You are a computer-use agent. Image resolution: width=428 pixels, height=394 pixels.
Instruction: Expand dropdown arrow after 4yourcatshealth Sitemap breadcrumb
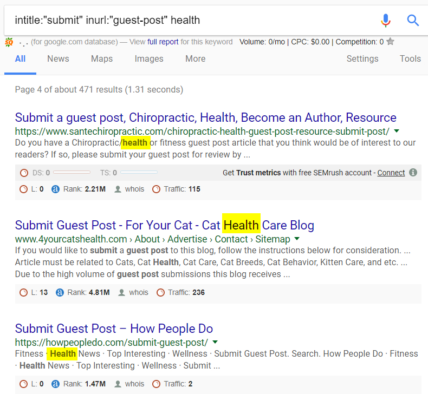pyautogui.click(x=297, y=239)
